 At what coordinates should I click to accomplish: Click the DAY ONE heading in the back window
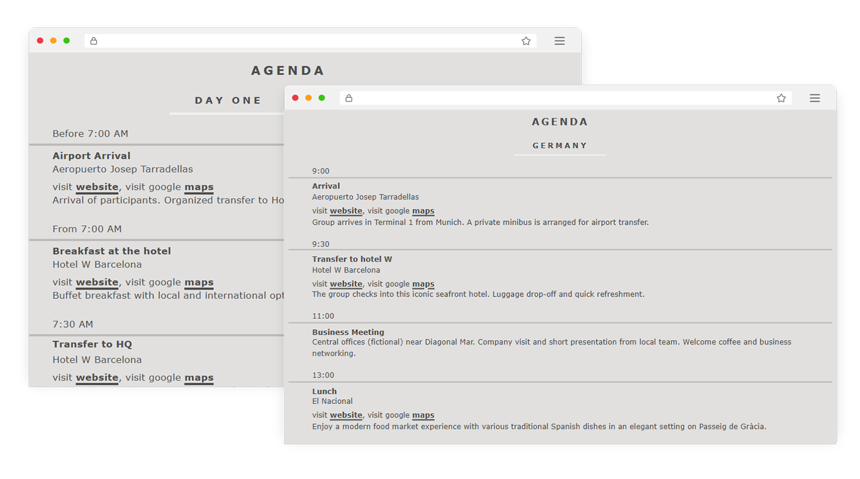(x=228, y=100)
